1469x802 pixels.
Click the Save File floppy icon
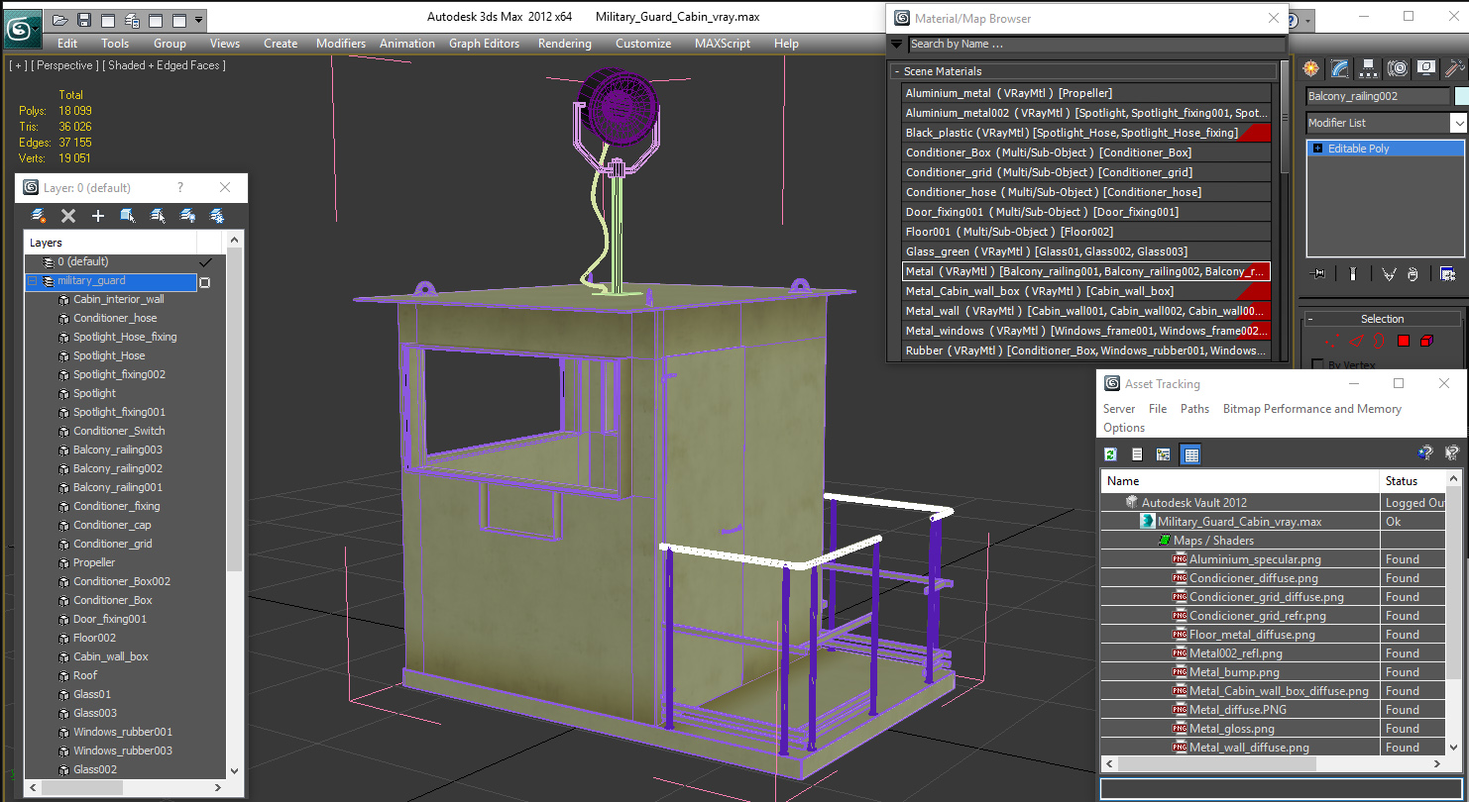[84, 20]
